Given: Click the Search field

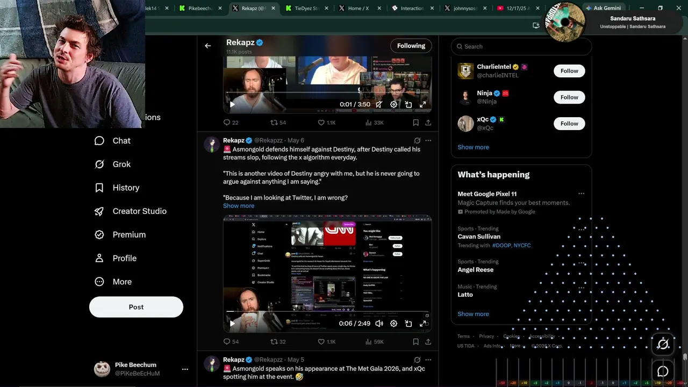Looking at the screenshot, I should tap(521, 47).
